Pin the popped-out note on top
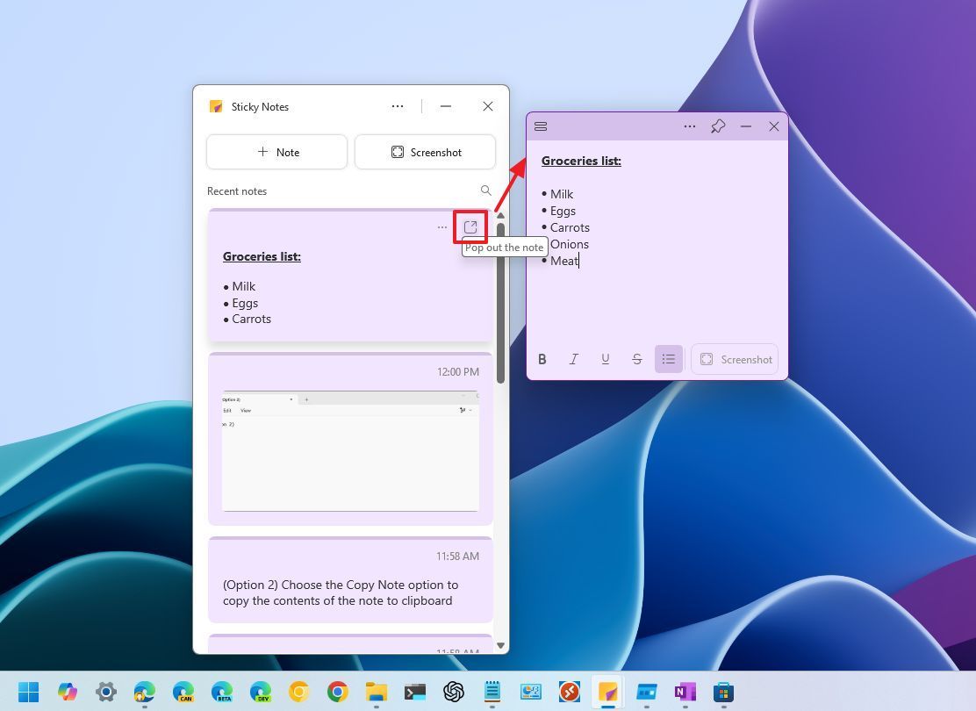 (718, 126)
